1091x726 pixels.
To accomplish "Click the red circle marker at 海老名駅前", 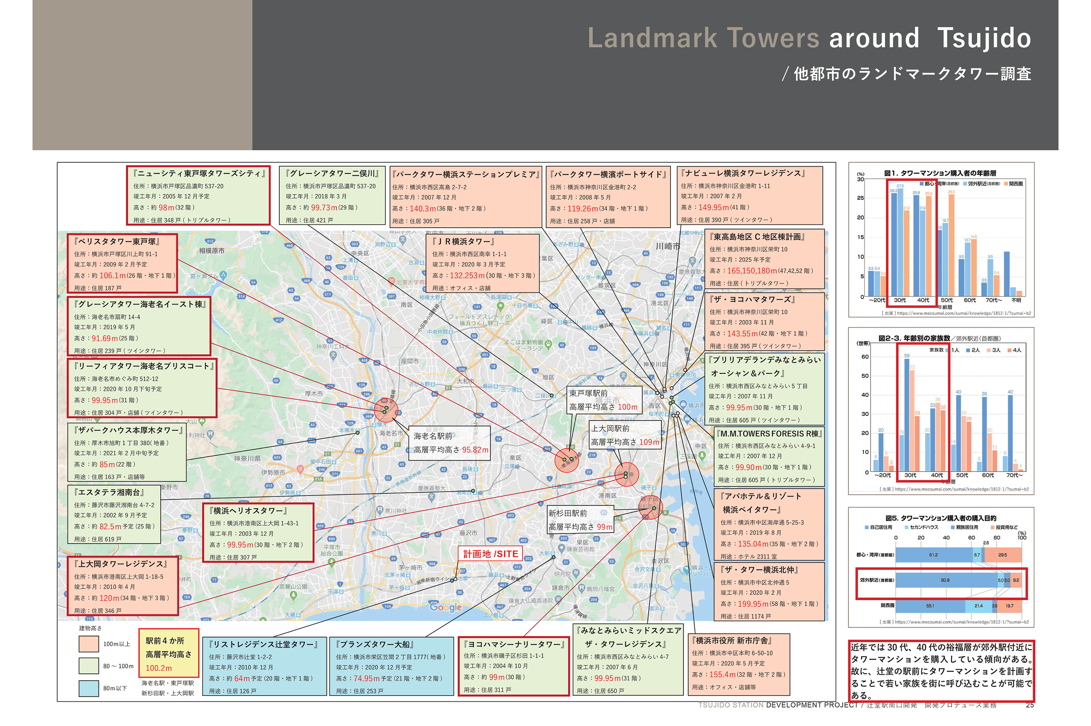I will click(386, 410).
